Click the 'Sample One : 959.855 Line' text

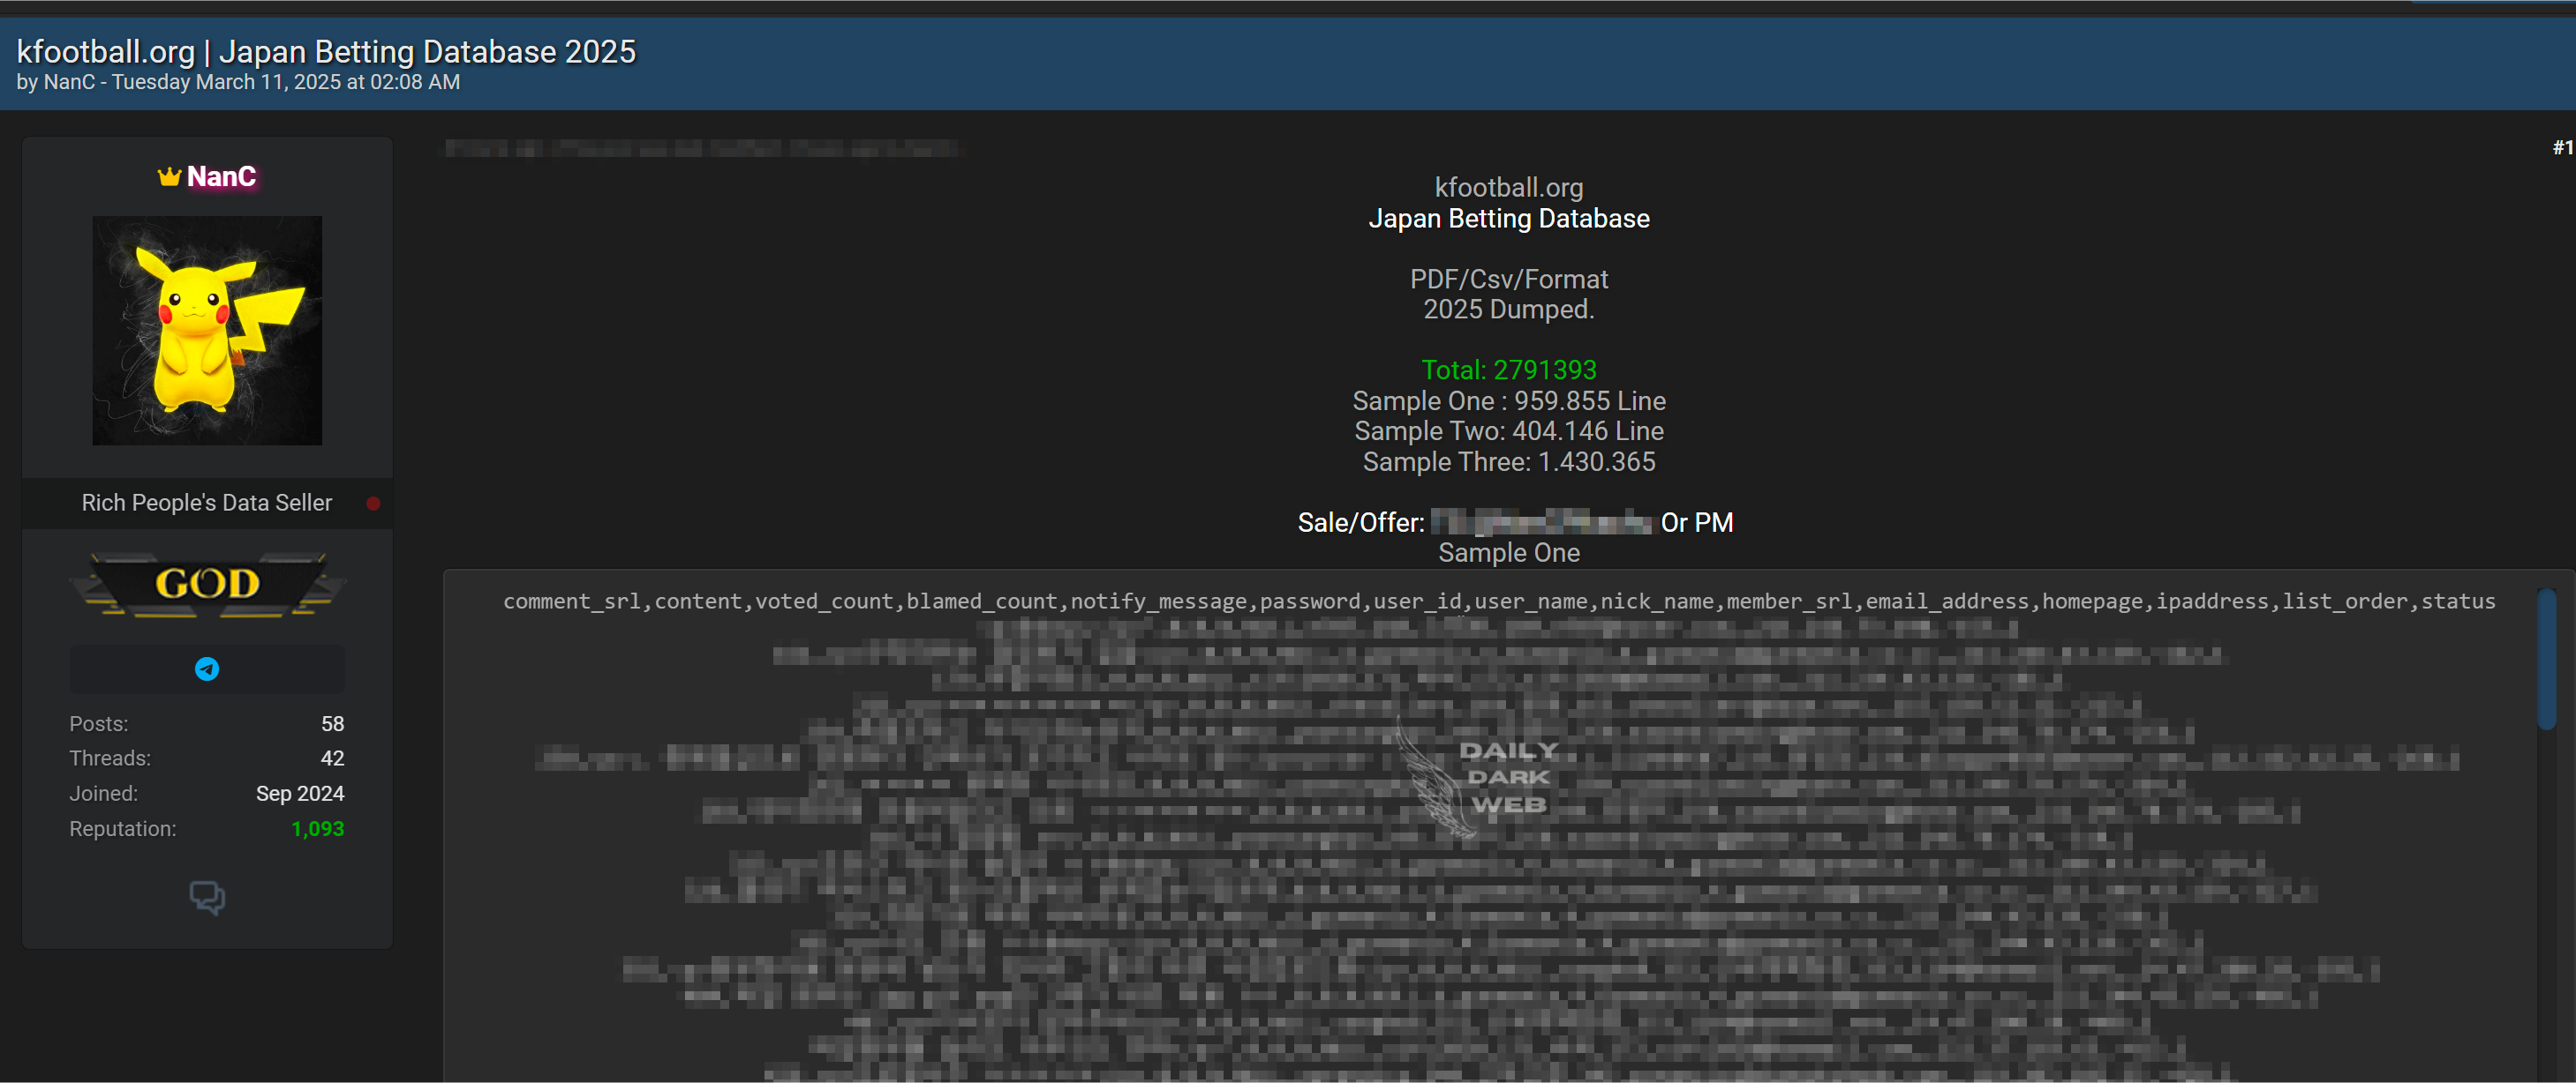pos(1509,400)
